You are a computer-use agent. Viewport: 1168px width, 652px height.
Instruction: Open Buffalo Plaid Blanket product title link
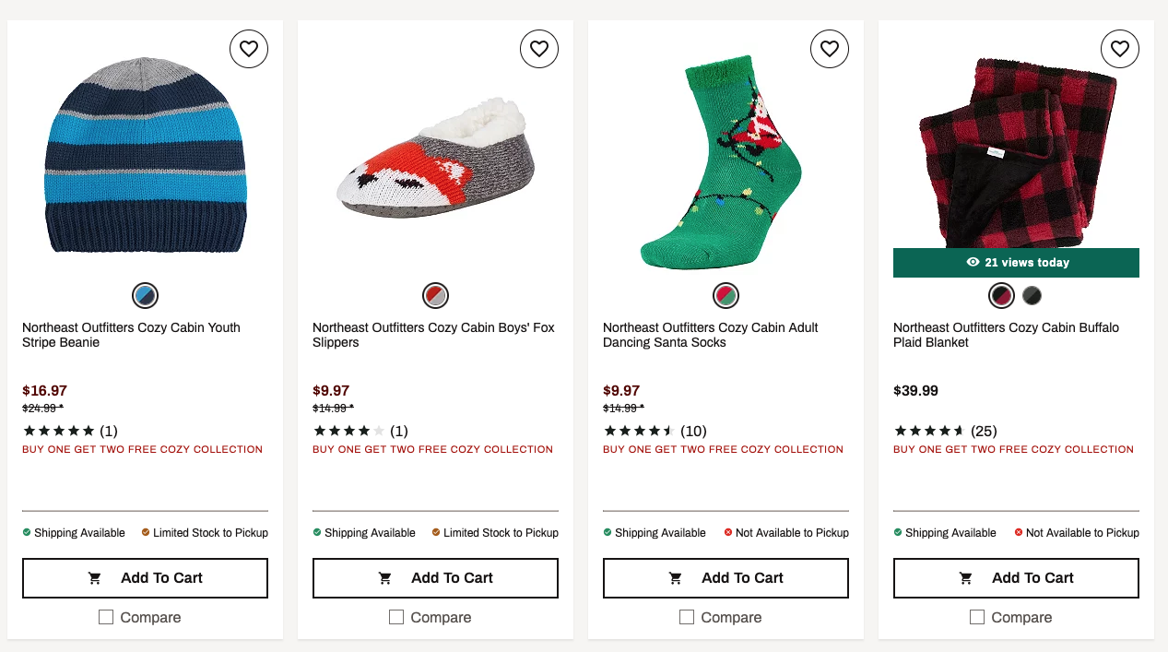click(x=1006, y=335)
